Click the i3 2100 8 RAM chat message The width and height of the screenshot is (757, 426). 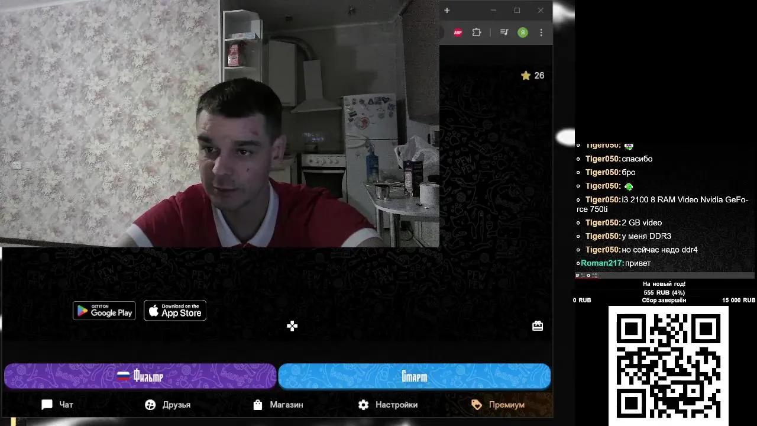(662, 204)
